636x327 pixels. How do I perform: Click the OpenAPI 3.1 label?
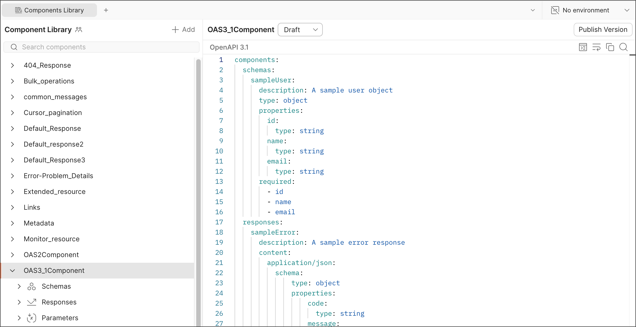(229, 47)
